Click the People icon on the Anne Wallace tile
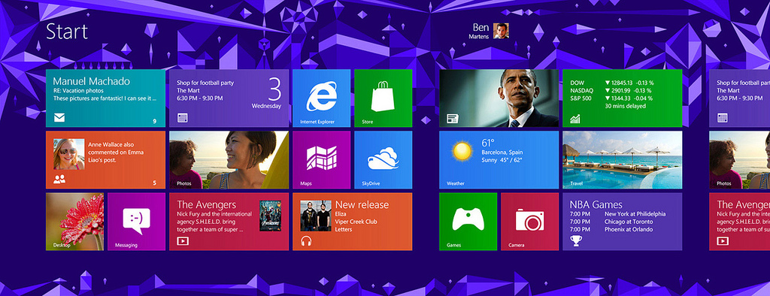 pos(59,180)
